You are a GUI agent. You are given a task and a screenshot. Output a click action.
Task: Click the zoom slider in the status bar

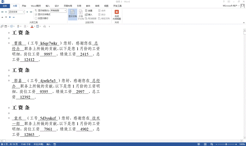click(226, 144)
